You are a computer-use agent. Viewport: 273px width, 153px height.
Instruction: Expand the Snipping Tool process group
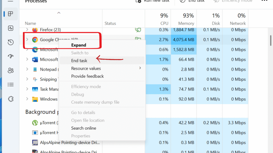tap(27, 79)
